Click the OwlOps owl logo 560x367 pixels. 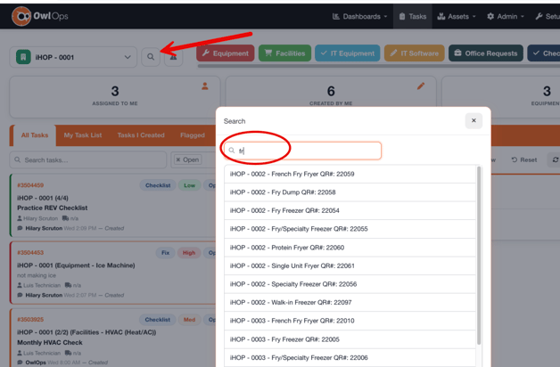[21, 16]
